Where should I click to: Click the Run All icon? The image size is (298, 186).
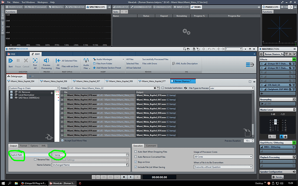35,61
